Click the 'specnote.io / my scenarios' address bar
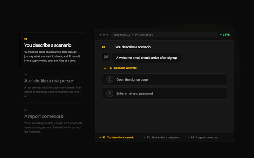 coord(164,35)
